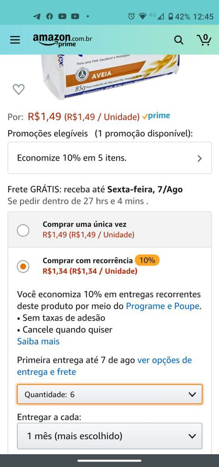Screen dimensions: 219x467
Task: Expand 'Economize 10% em 5 itens' promotion
Action: point(109,158)
